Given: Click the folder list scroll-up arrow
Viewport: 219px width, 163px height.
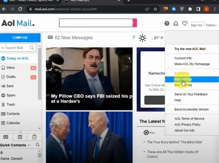Looking at the screenshot, I should point(40,46).
